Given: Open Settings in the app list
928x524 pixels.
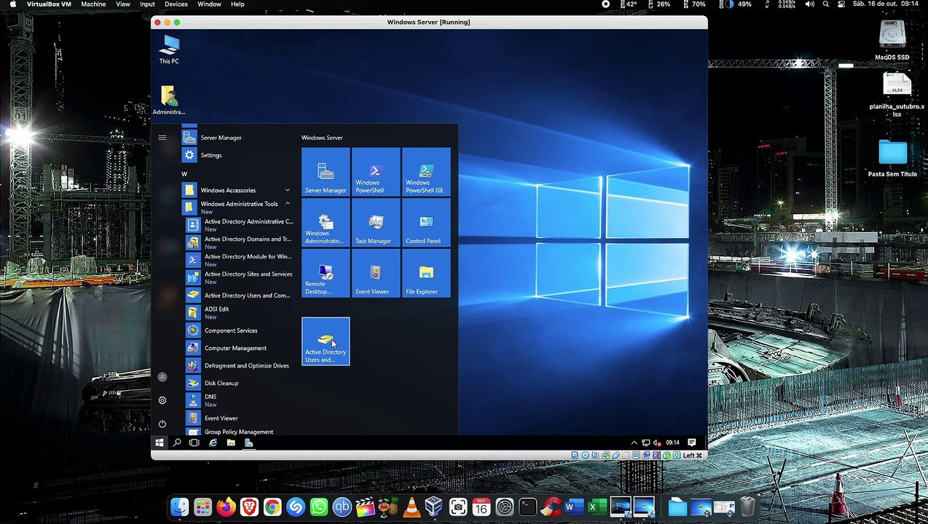Looking at the screenshot, I should [238, 155].
